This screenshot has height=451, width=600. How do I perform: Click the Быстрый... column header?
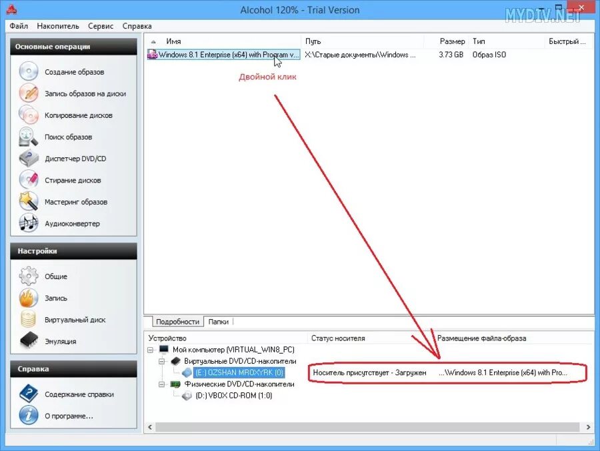coord(569,41)
